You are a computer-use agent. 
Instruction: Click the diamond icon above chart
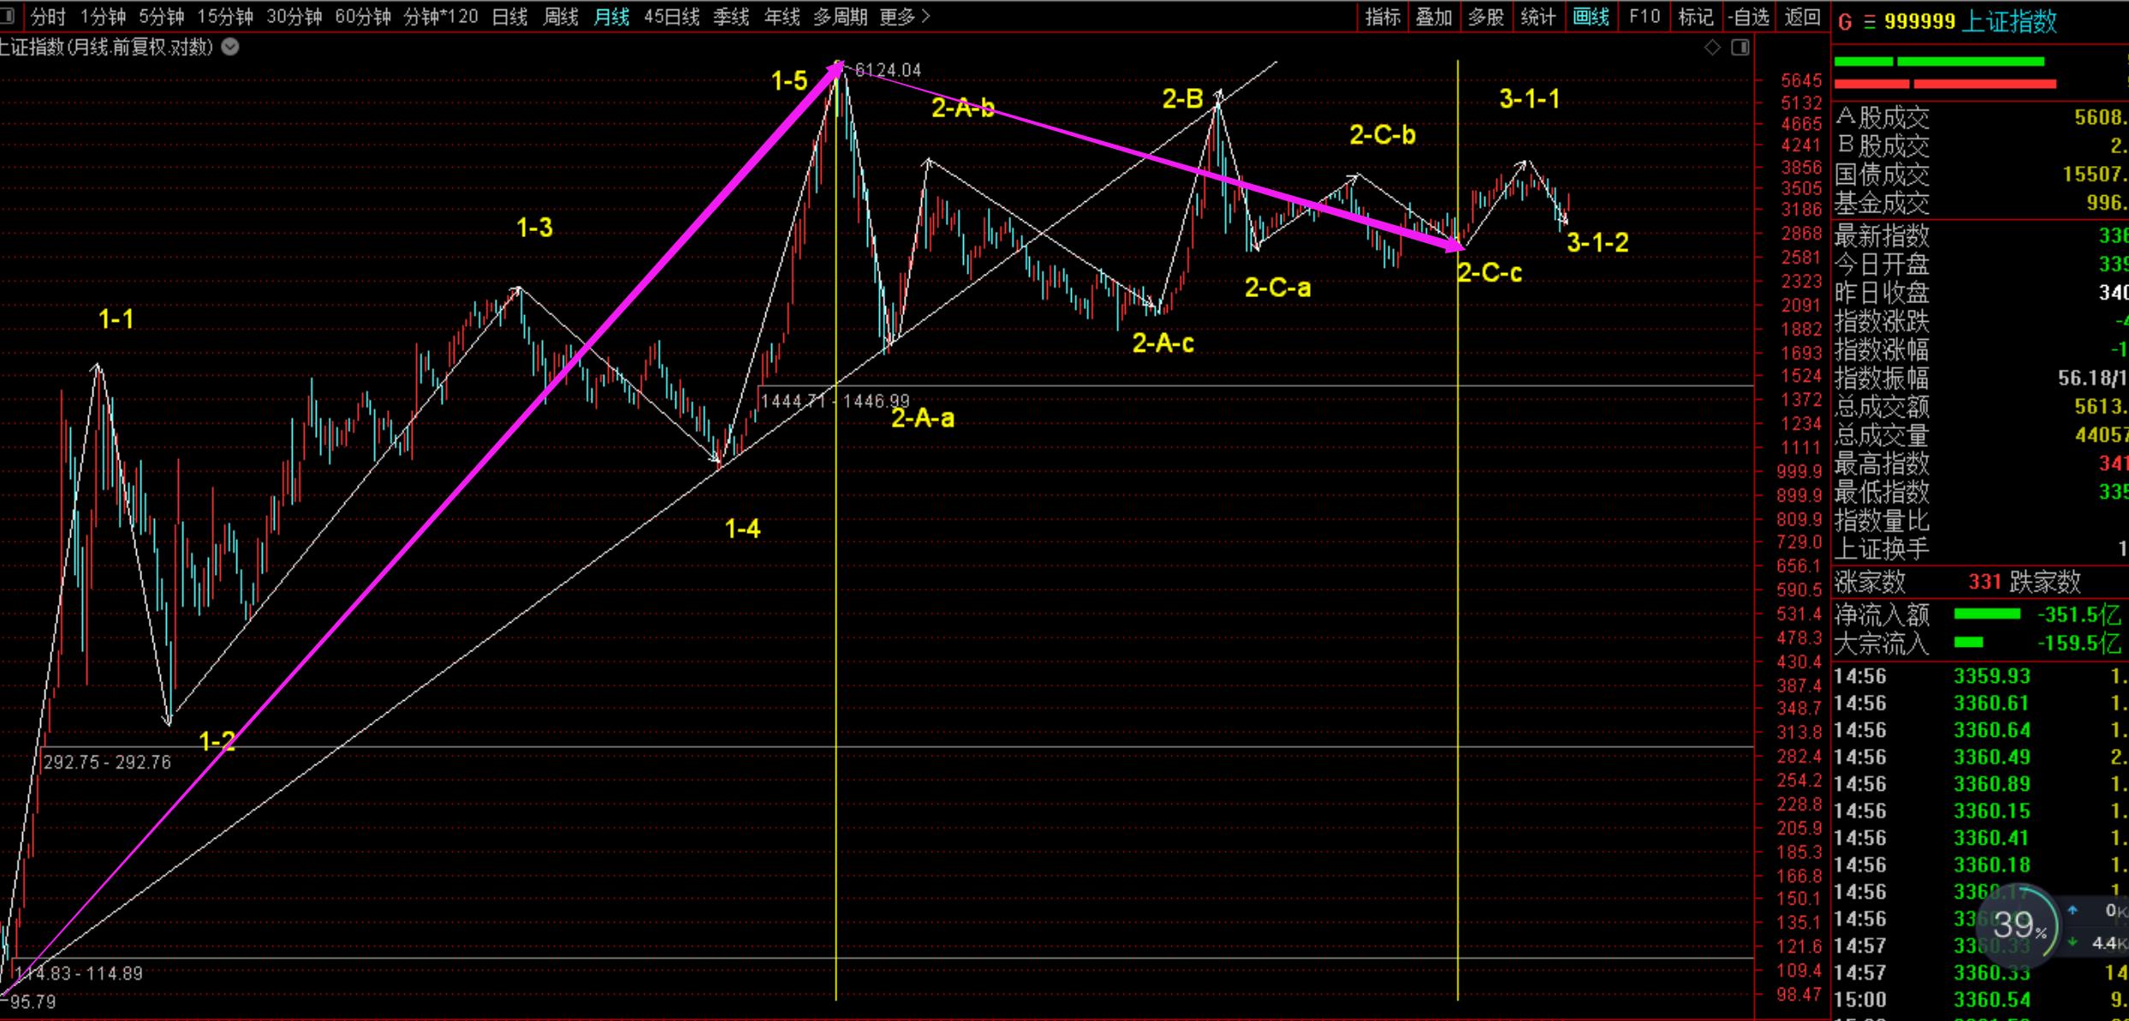point(1712,48)
